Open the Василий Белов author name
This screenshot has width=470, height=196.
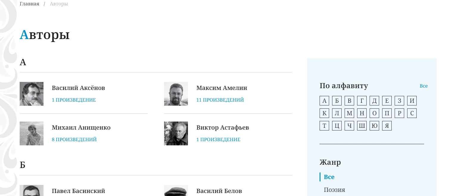pyautogui.click(x=219, y=191)
